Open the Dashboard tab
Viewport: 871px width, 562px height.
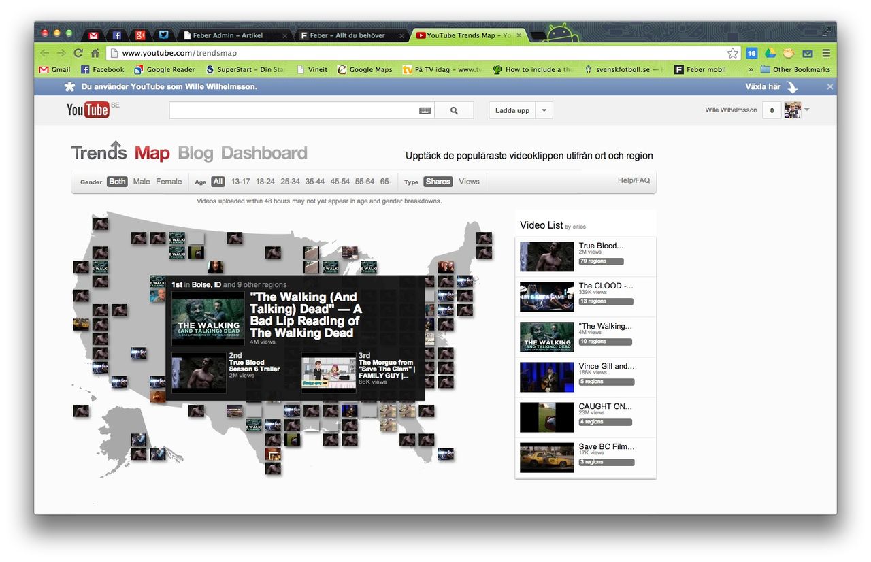pyautogui.click(x=264, y=153)
